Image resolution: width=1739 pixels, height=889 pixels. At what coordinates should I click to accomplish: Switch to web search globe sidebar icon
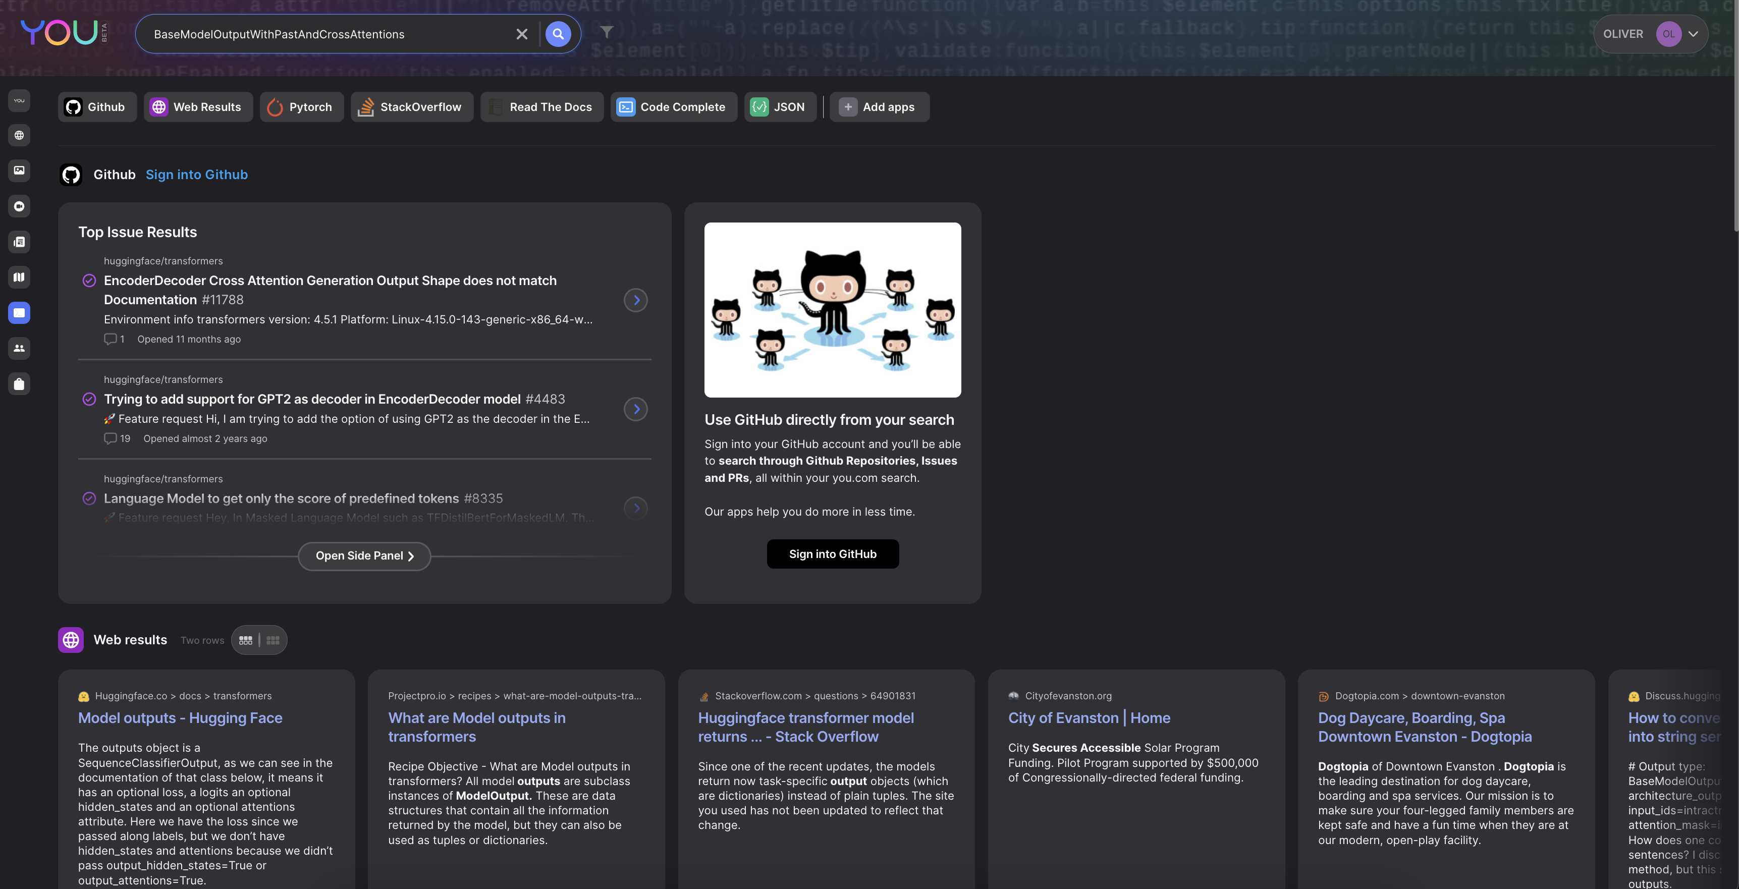point(19,136)
